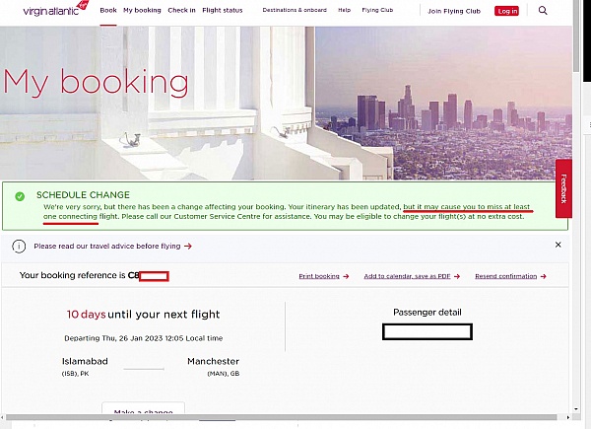Click the green schedule change checkmark icon
The image size is (591, 429).
coord(20,196)
